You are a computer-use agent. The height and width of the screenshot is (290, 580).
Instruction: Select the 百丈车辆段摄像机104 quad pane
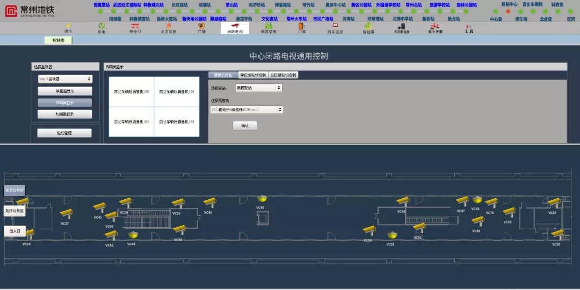(132, 122)
